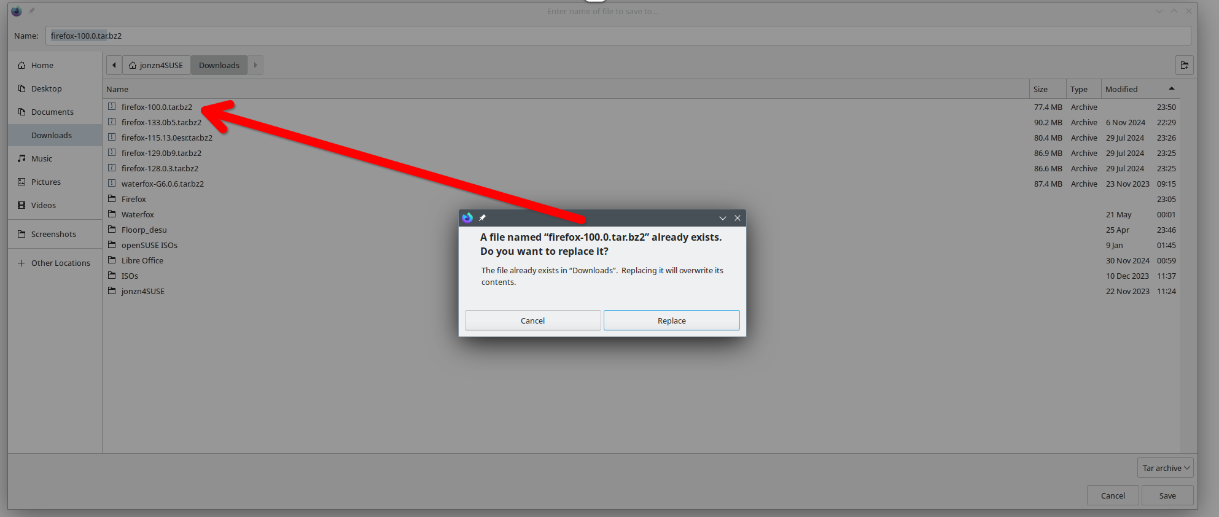Viewport: 1219px width, 517px height.
Task: Close the replace confirmation dialog
Action: coord(738,218)
